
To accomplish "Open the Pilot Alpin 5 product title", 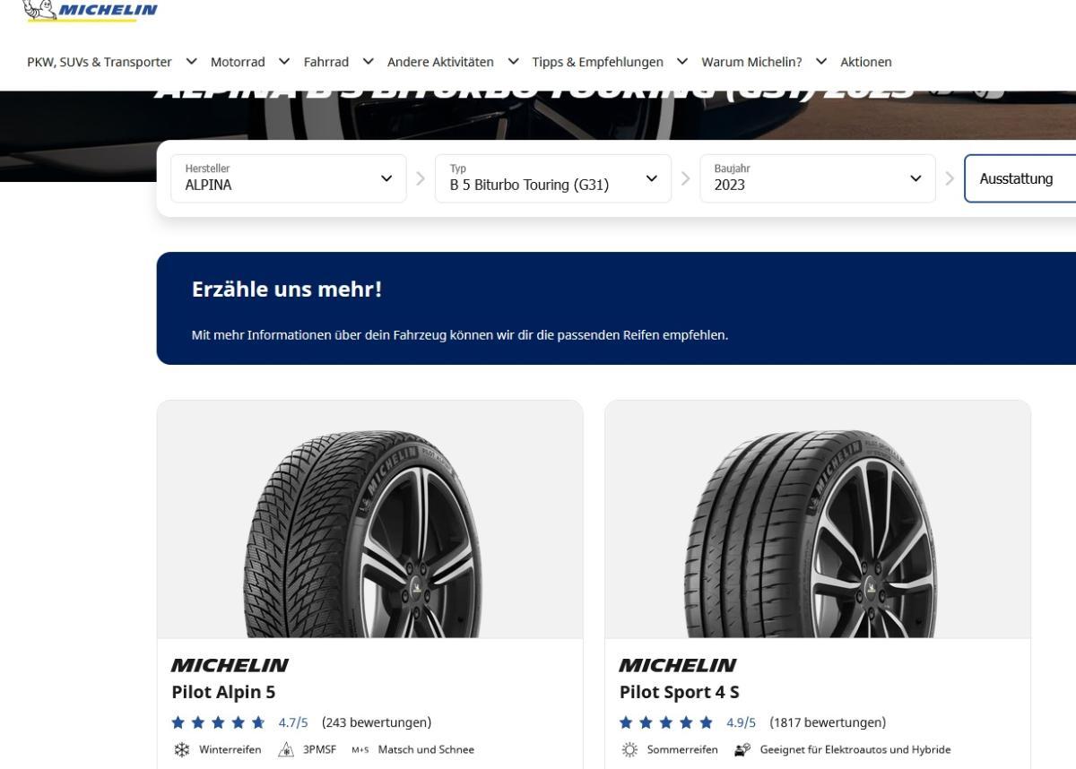I will click(223, 692).
